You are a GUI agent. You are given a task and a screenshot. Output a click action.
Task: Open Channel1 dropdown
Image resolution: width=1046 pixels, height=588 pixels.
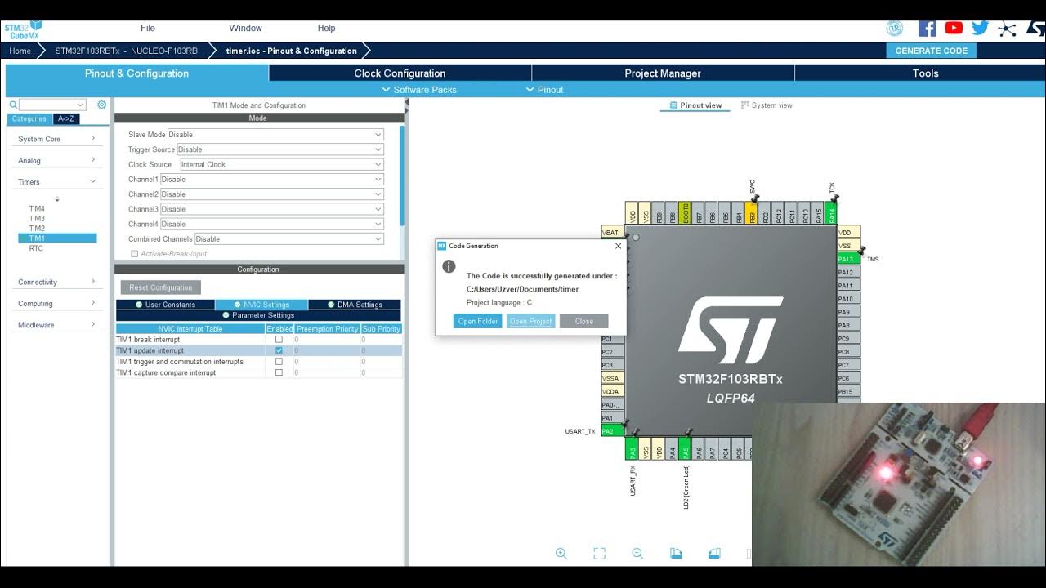[272, 179]
